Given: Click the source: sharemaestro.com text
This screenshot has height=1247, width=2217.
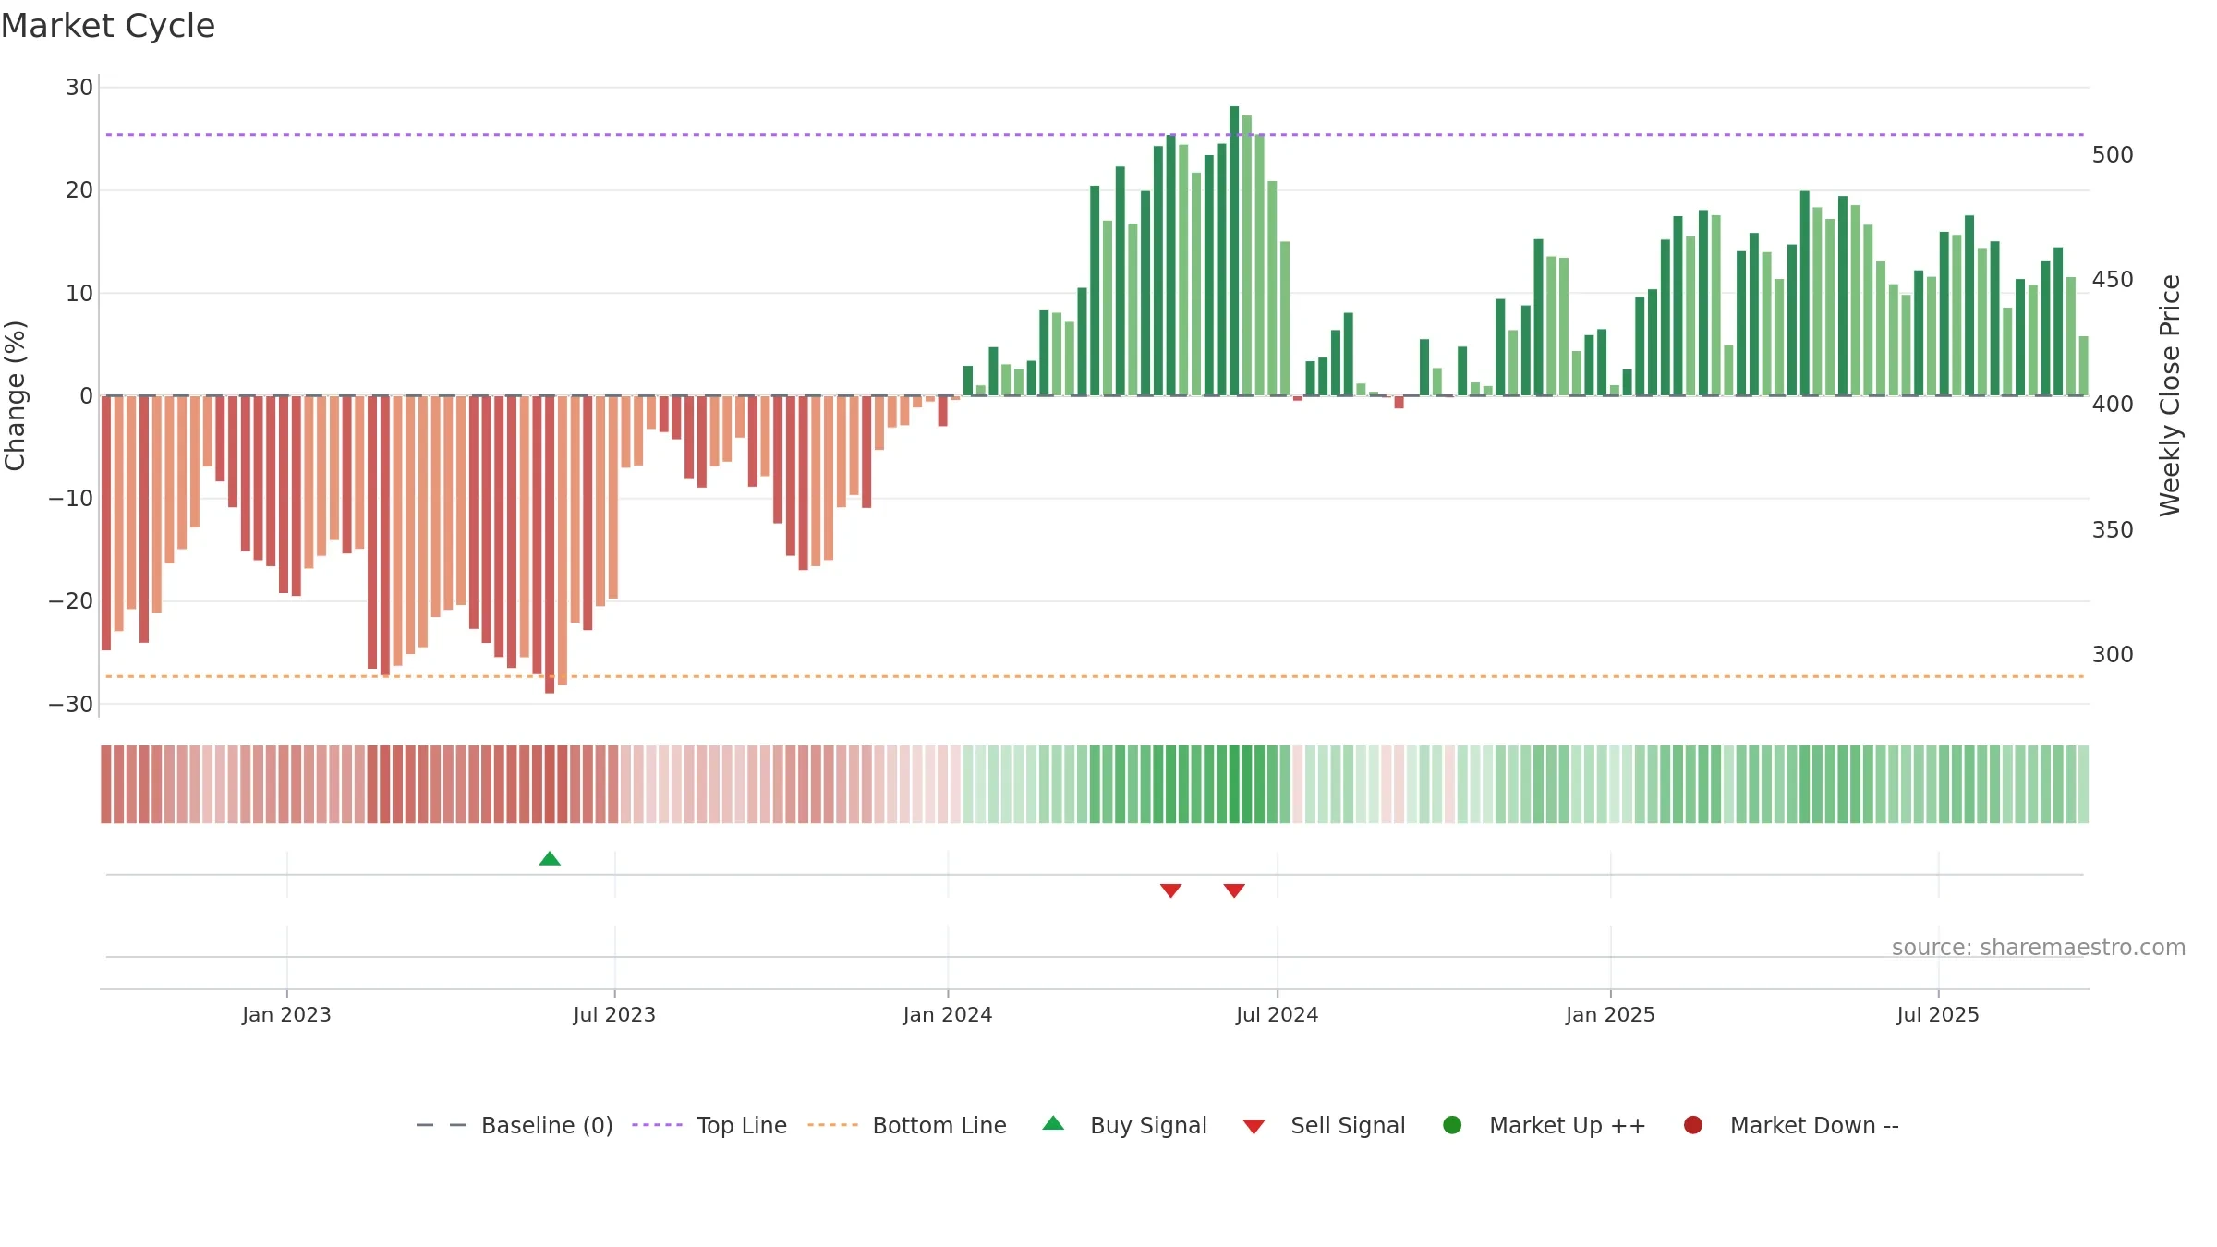Looking at the screenshot, I should click(2039, 948).
